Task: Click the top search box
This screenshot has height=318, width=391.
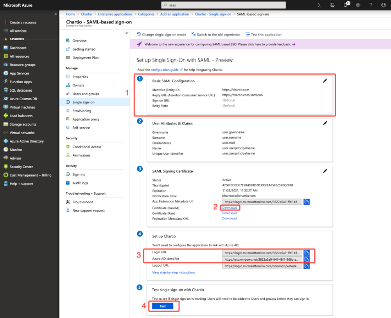Action: point(223,5)
